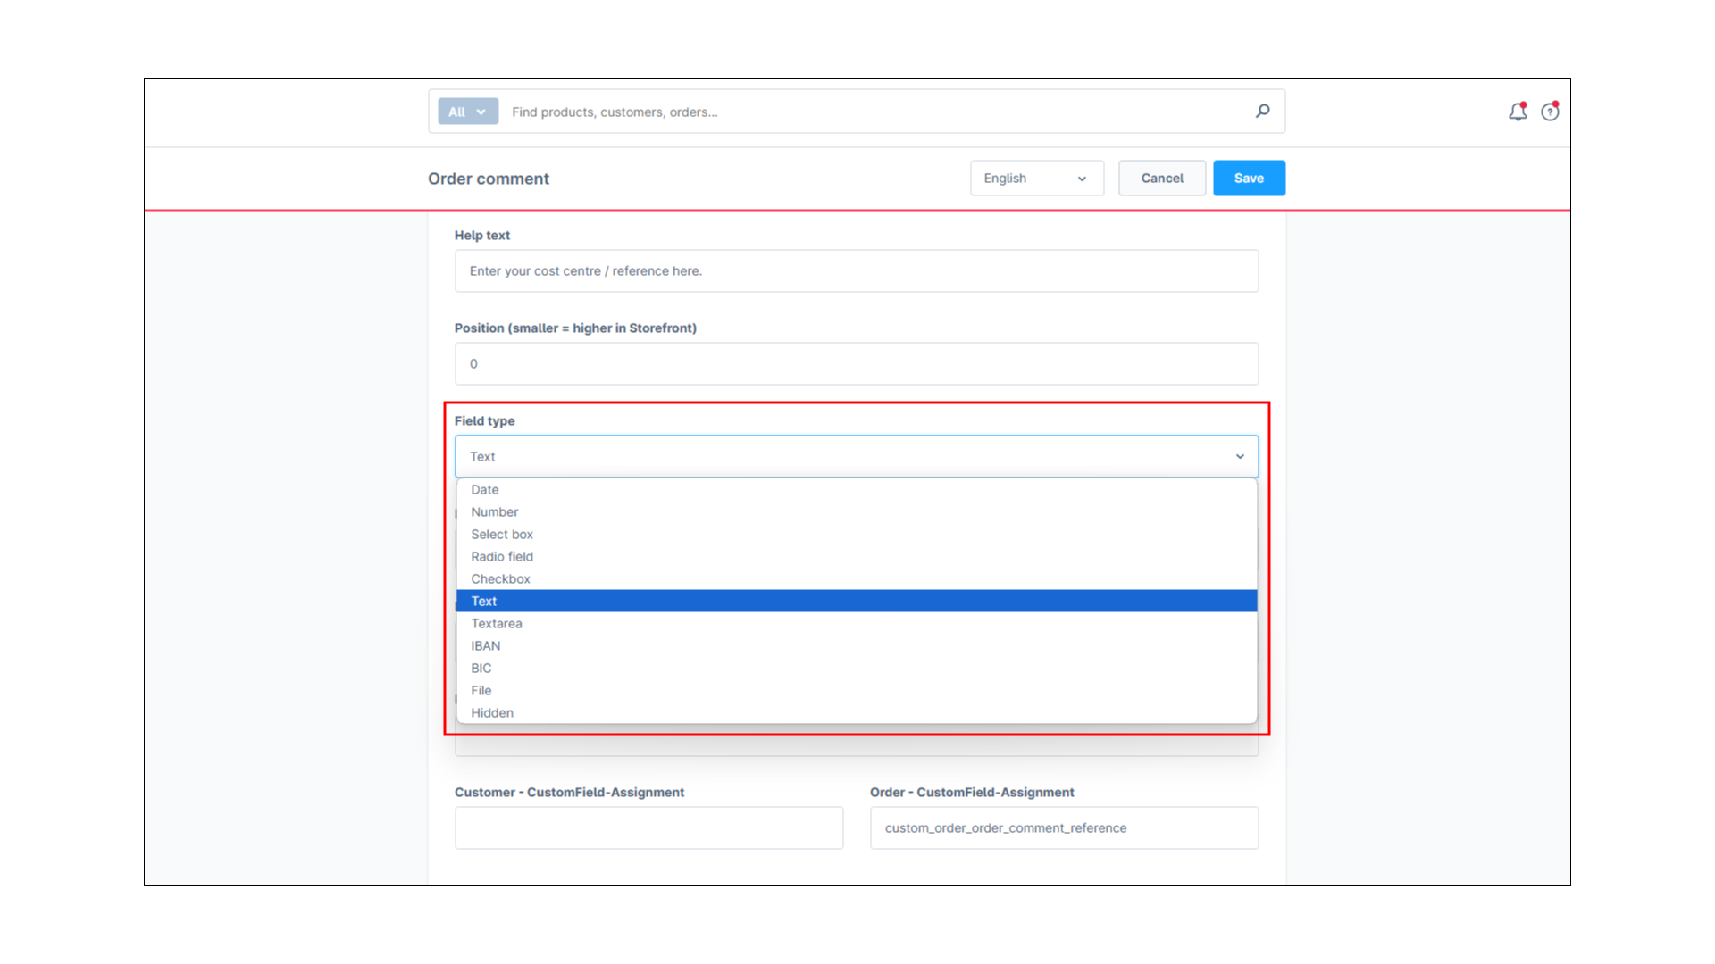The height and width of the screenshot is (964, 1715).
Task: Select 'File' field type option
Action: click(x=481, y=691)
